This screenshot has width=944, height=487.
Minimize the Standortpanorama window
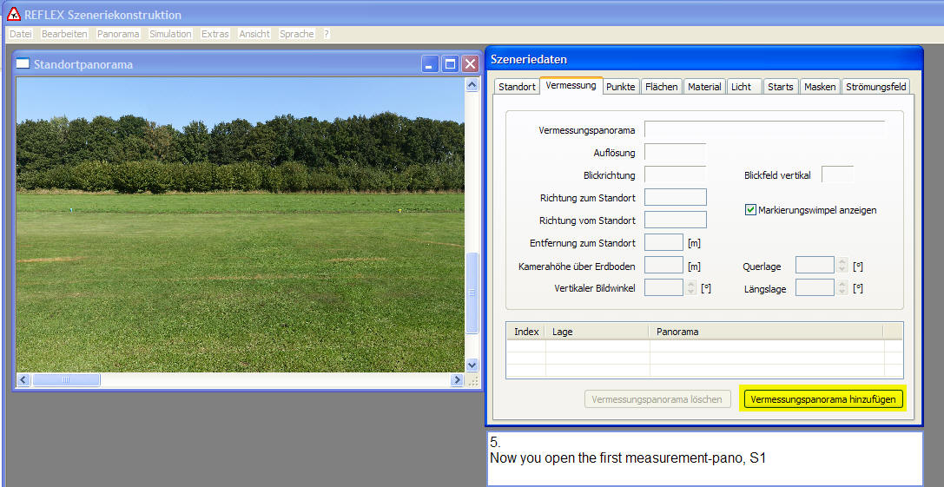pyautogui.click(x=430, y=64)
